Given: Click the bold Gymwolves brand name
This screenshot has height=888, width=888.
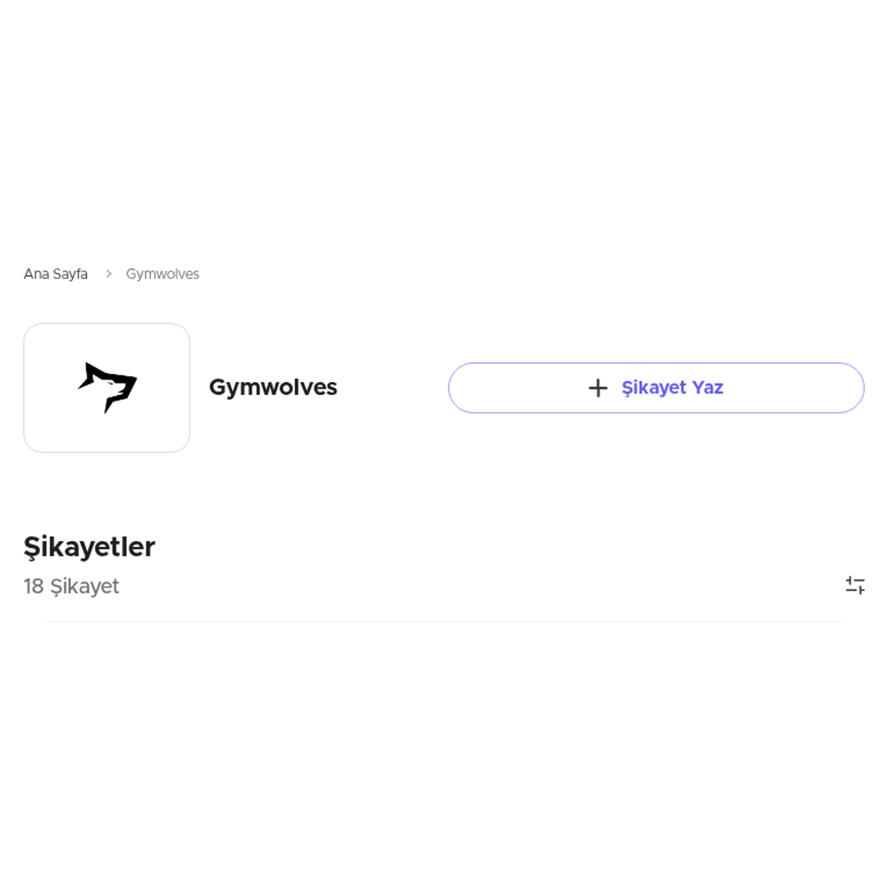Looking at the screenshot, I should [273, 387].
